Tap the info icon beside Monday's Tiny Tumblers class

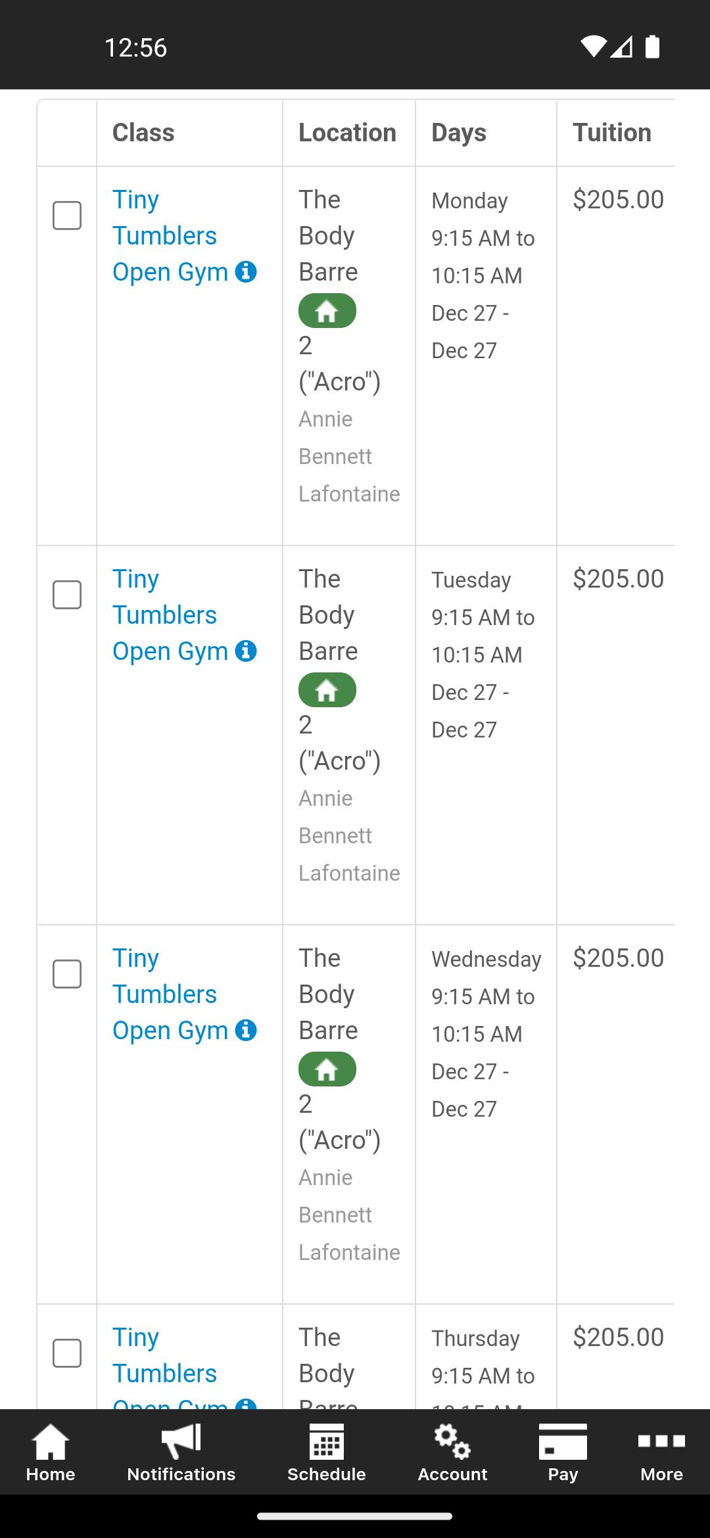coord(246,271)
